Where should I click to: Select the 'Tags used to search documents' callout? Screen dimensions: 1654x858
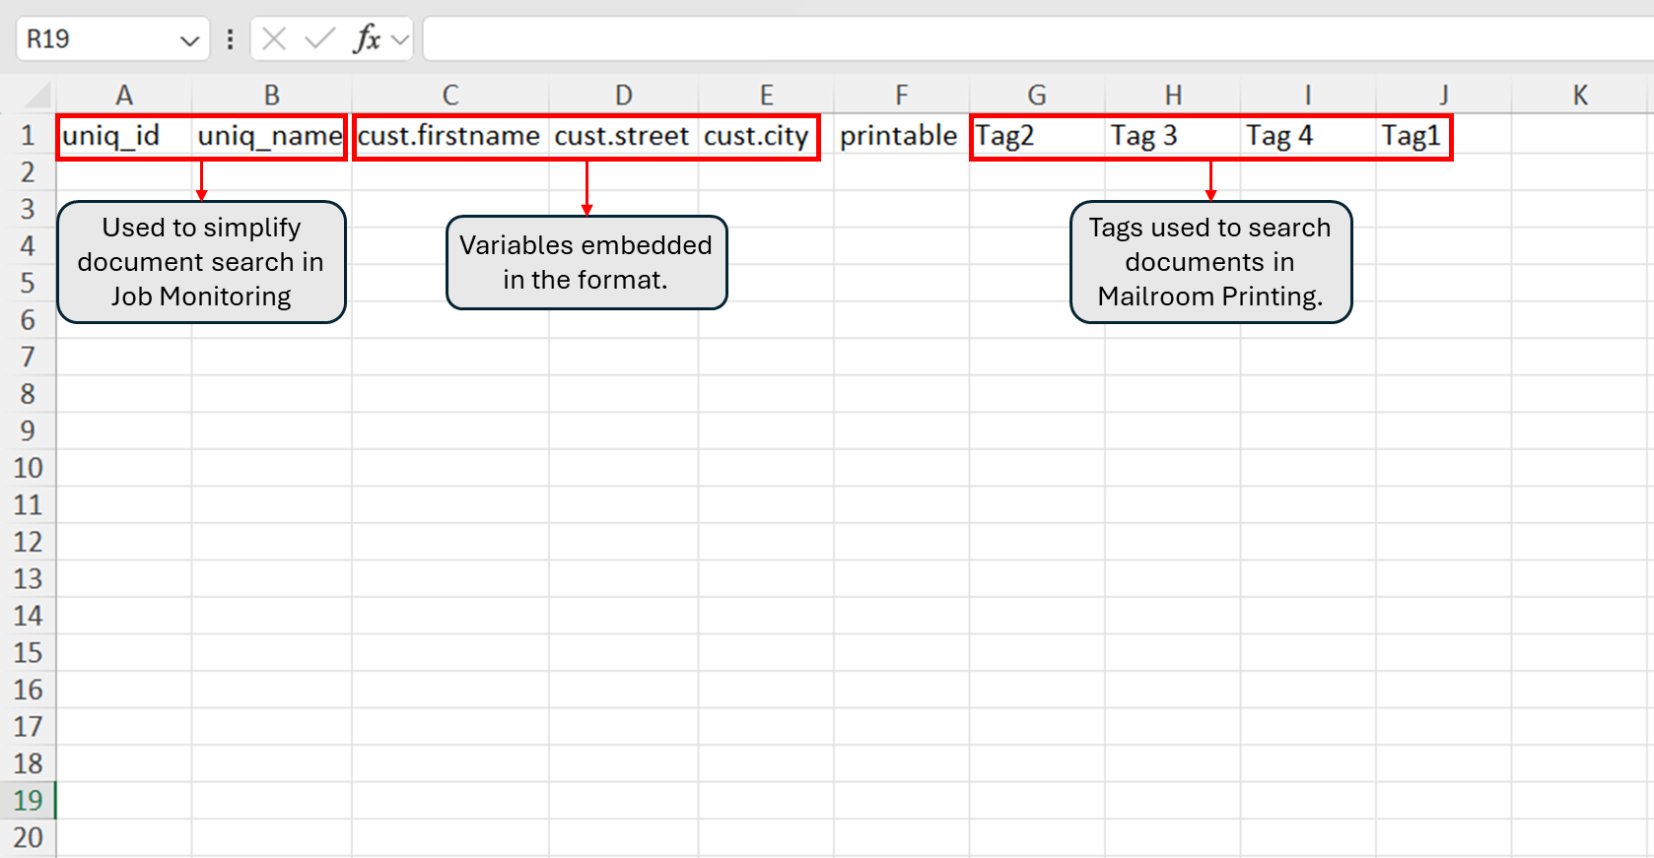click(1210, 262)
